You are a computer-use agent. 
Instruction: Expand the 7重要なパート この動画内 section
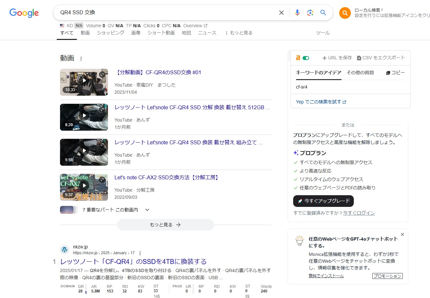tap(147, 210)
